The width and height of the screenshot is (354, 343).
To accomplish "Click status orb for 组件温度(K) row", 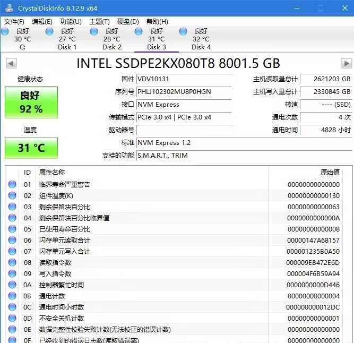I will click(x=12, y=195).
